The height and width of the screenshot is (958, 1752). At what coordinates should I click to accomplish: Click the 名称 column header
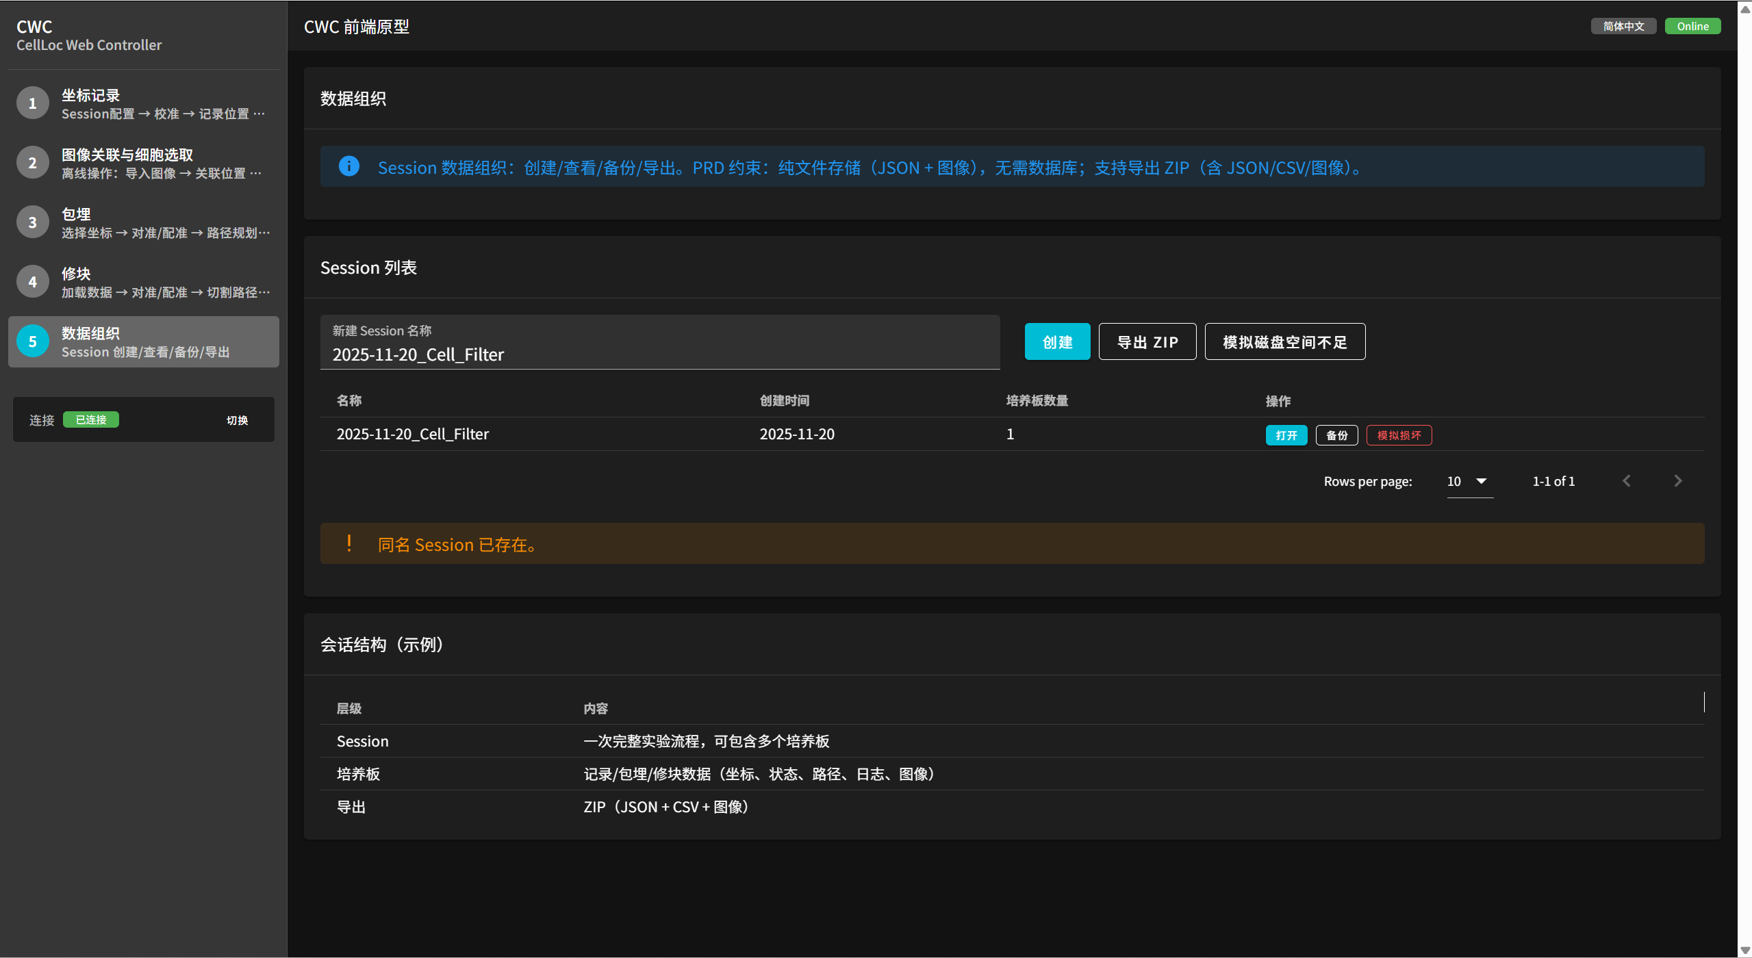pos(349,401)
